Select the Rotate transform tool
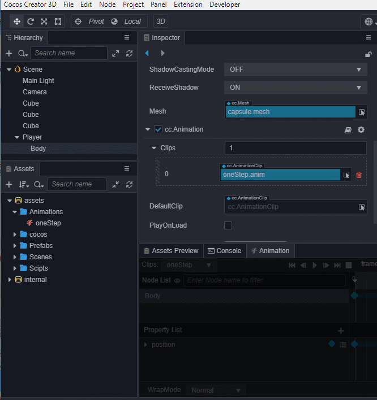Viewport: 377px width, 400px height. click(31, 21)
